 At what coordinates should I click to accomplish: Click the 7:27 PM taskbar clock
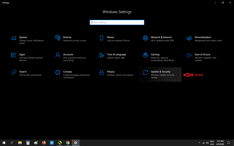click(220, 143)
